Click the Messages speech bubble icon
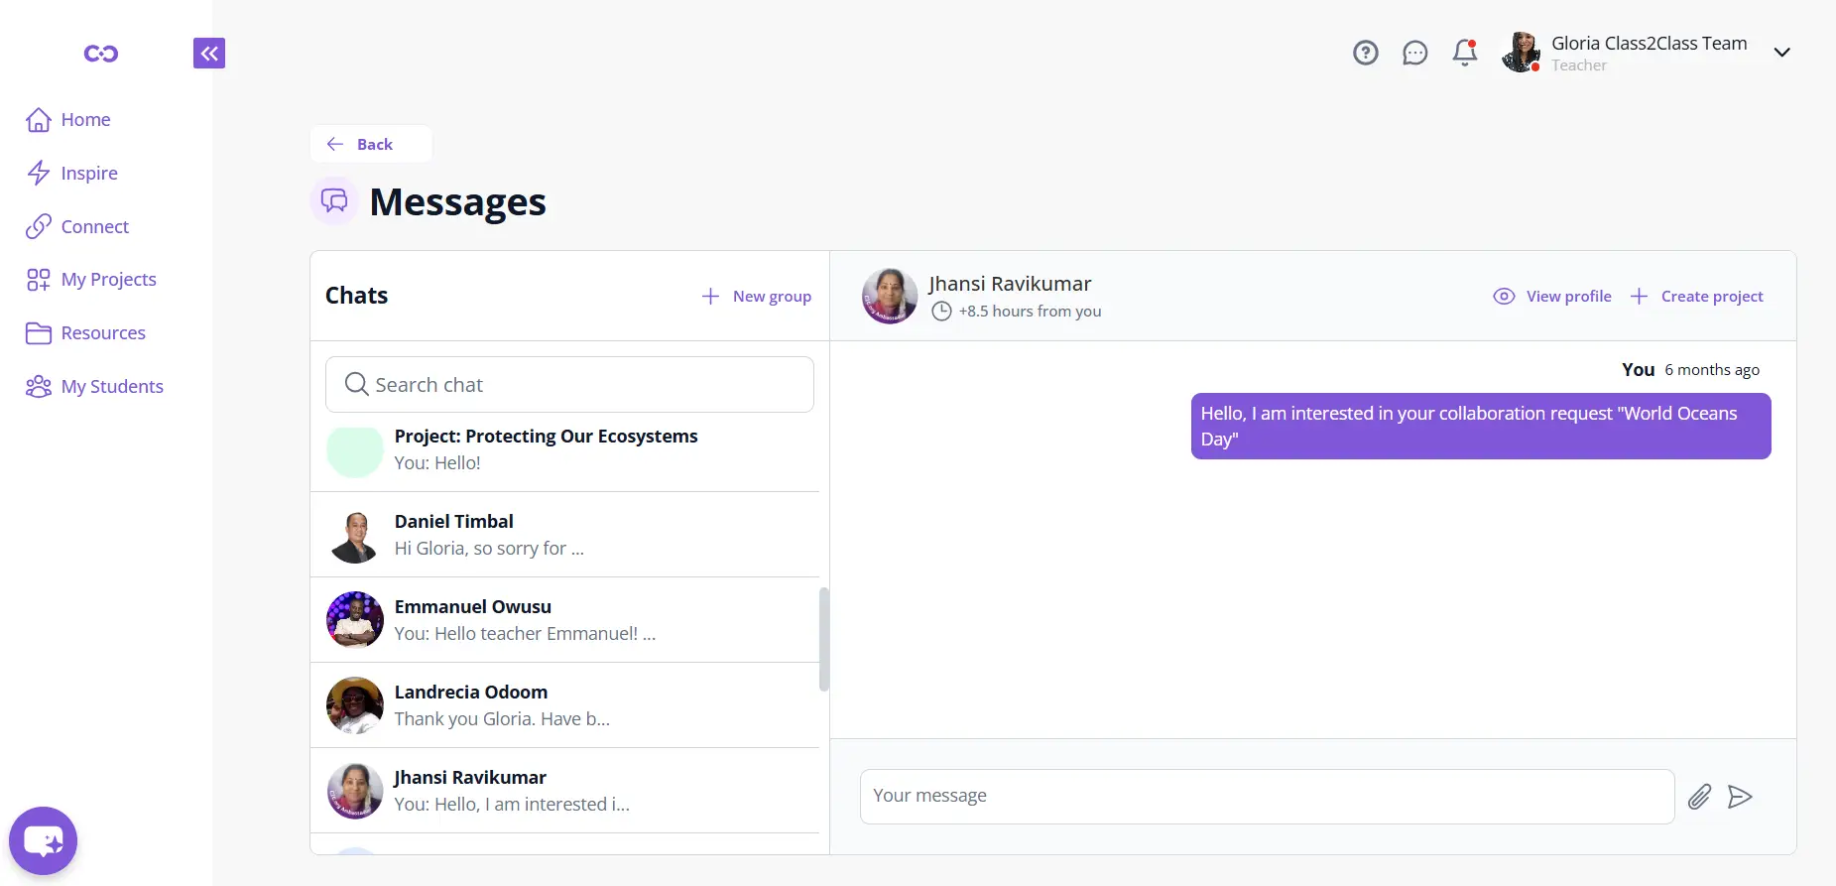This screenshot has width=1836, height=886. tap(334, 201)
